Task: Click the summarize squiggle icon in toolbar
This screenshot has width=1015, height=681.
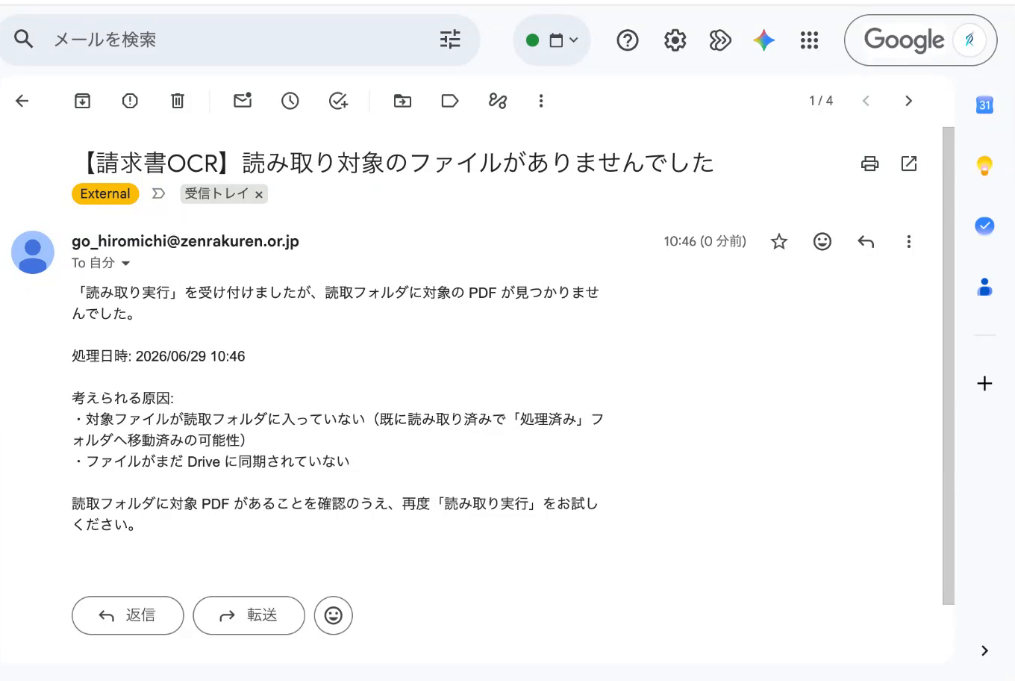Action: (498, 101)
